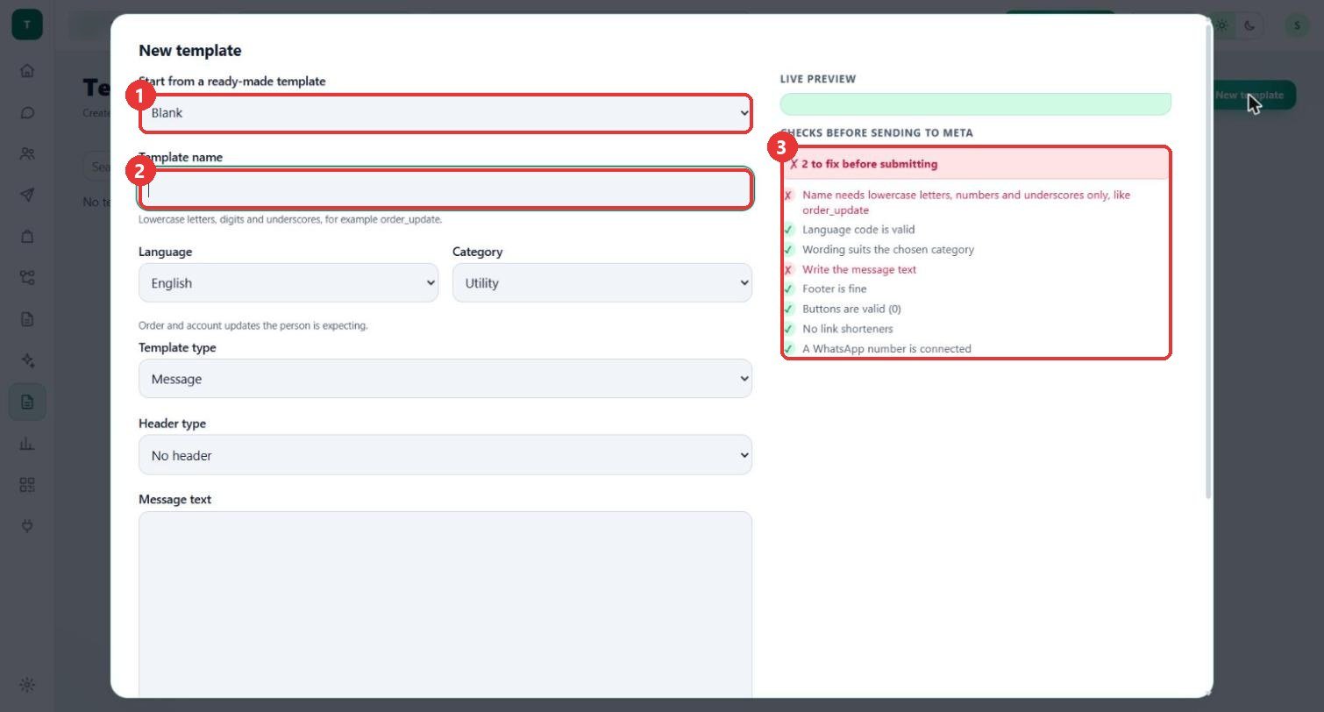Open the bar chart analytics icon

click(x=27, y=443)
